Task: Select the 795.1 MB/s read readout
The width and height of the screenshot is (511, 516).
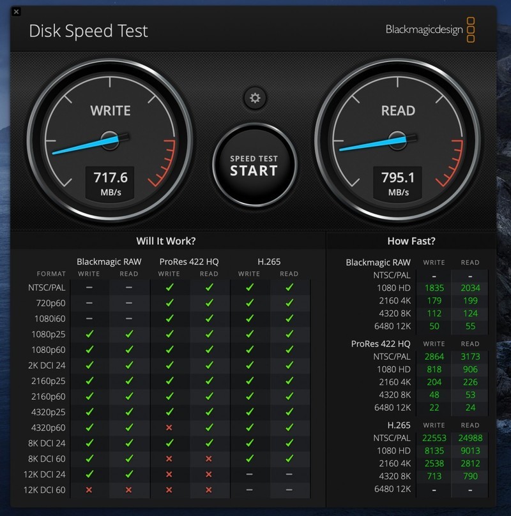Action: (x=398, y=183)
